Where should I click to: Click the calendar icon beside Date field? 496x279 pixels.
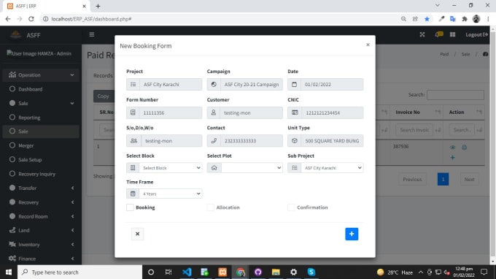294,85
